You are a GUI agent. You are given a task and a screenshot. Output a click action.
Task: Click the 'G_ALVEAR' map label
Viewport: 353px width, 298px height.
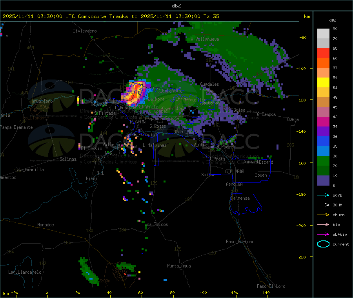[x=235, y=172]
